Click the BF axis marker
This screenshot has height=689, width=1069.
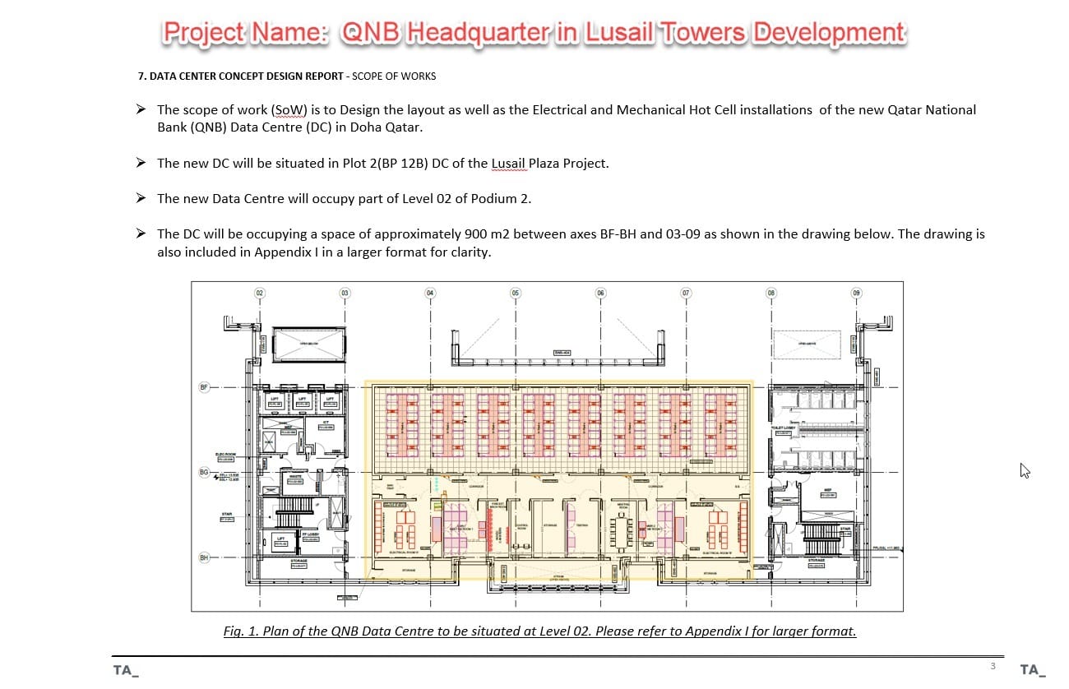[204, 386]
